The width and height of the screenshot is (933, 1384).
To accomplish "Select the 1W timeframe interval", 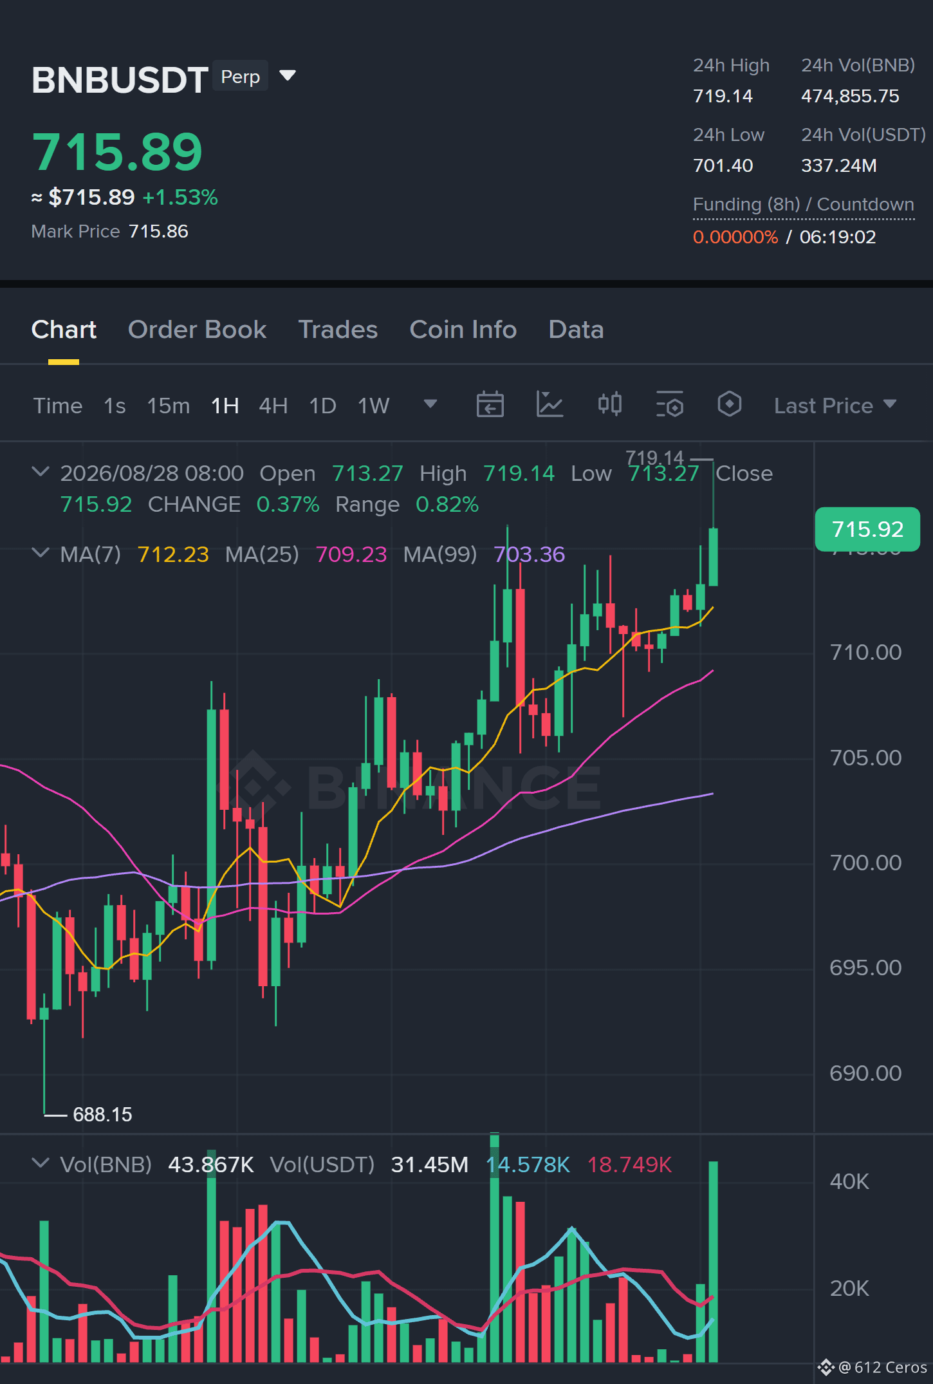I will [374, 406].
